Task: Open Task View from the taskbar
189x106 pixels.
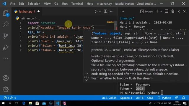Action: click(x=17, y=103)
